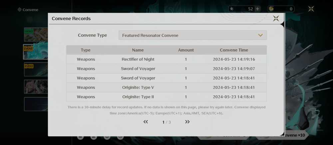Image resolution: width=333 pixels, height=145 pixels.
Task: Select Originite: Type II entry
Action: [166, 97]
